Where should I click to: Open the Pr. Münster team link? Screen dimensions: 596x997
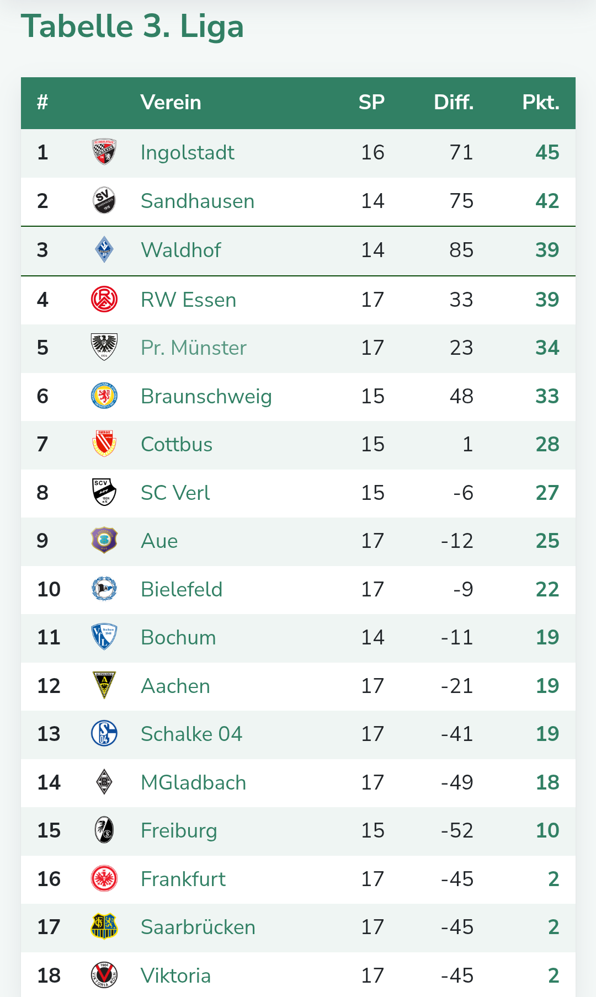pyautogui.click(x=193, y=348)
